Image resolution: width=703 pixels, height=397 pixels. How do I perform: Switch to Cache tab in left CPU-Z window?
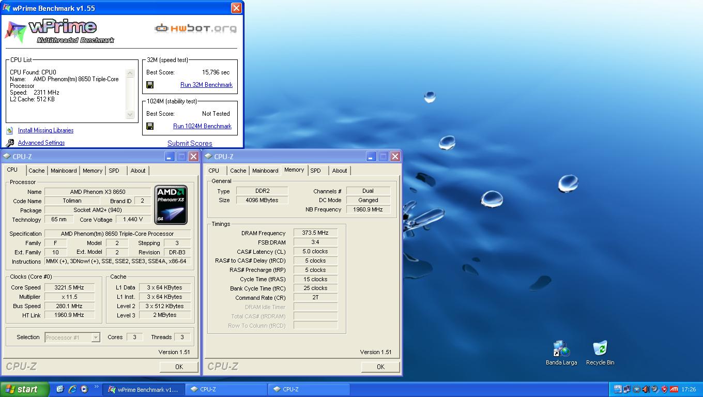37,171
